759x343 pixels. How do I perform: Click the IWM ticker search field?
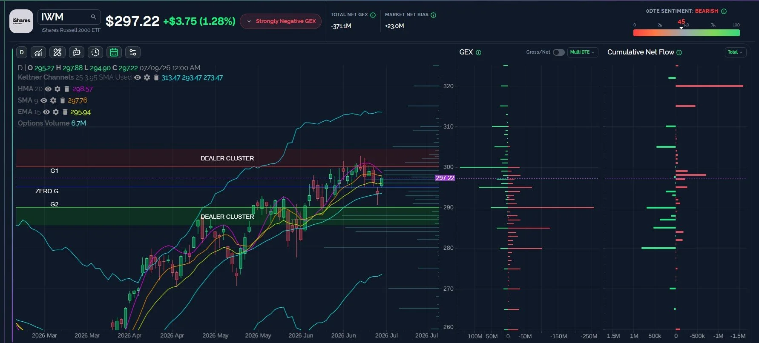coord(69,17)
